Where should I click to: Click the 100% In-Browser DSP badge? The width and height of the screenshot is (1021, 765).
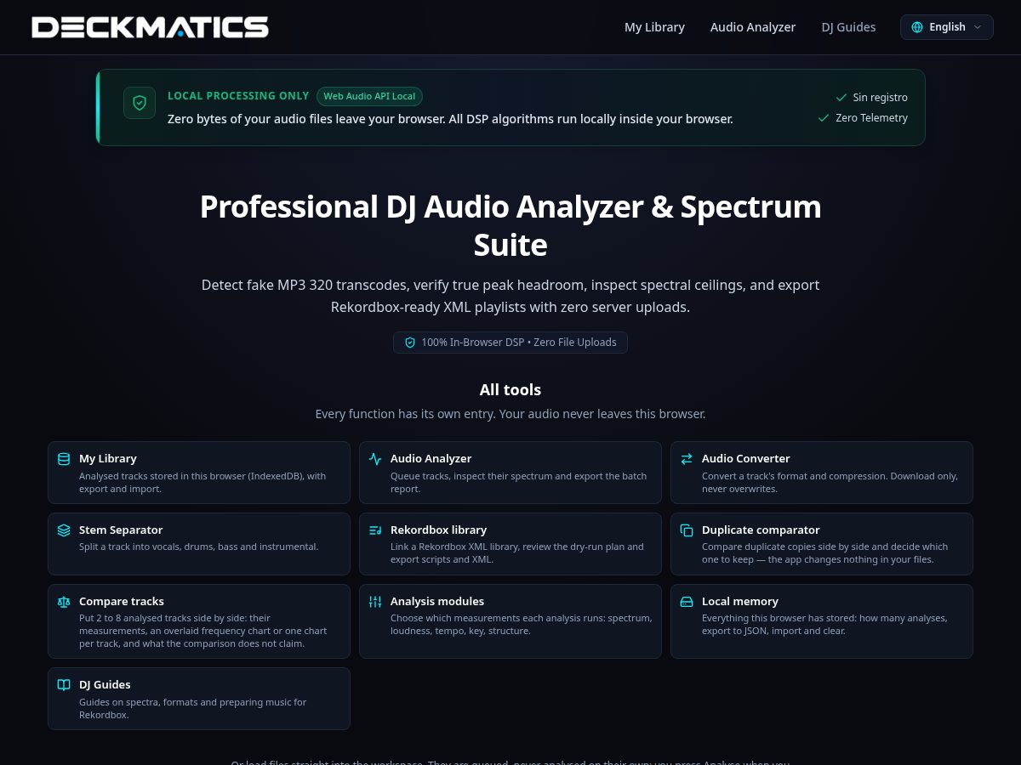[510, 343]
